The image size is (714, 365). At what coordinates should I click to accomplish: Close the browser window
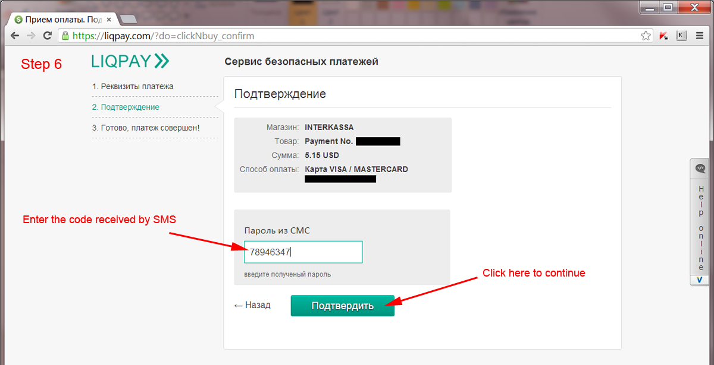pyautogui.click(x=693, y=7)
